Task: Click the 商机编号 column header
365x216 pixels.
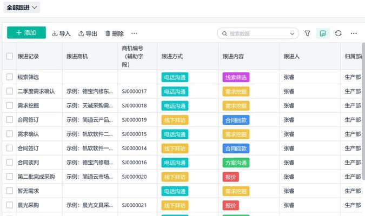Action: coord(132,56)
